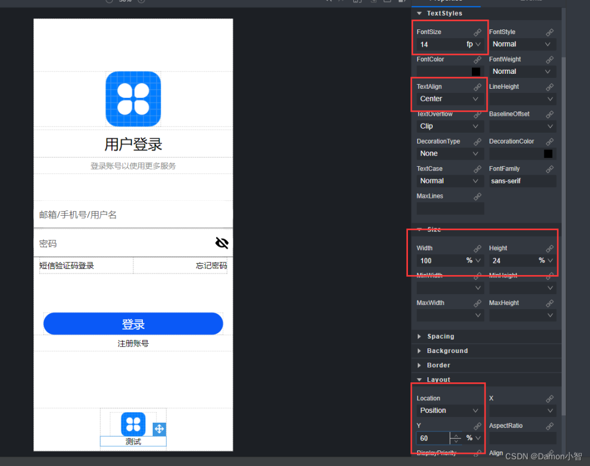Click the DecorationColor black swatch
Screen dimensions: 590x466
[x=549, y=153]
